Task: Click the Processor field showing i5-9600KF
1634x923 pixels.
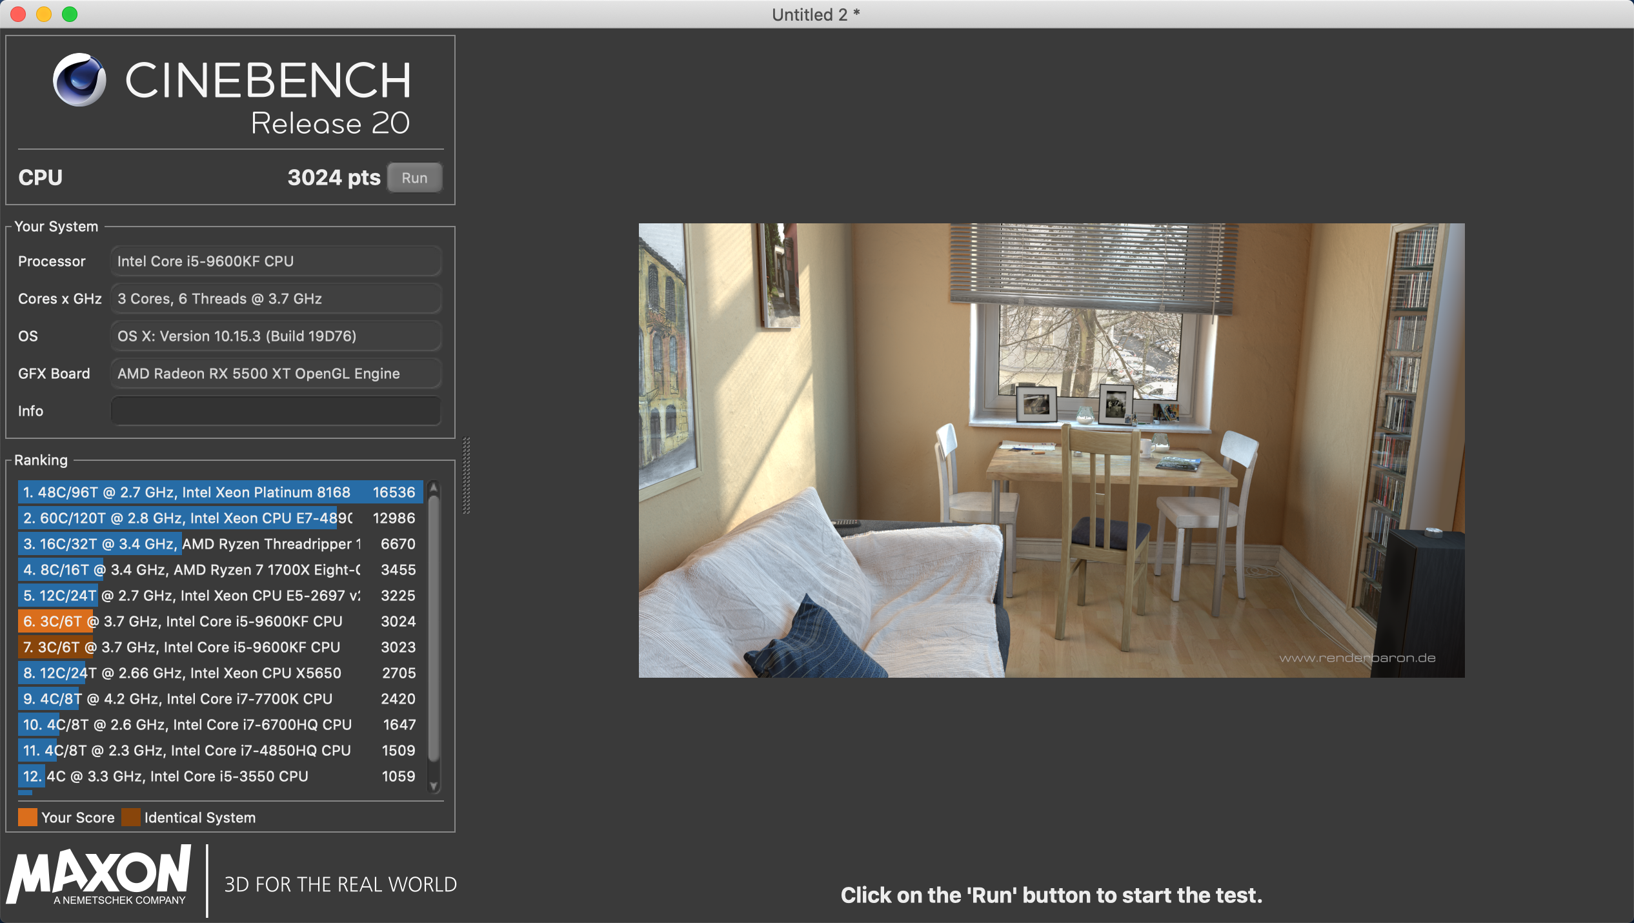Action: tap(276, 261)
